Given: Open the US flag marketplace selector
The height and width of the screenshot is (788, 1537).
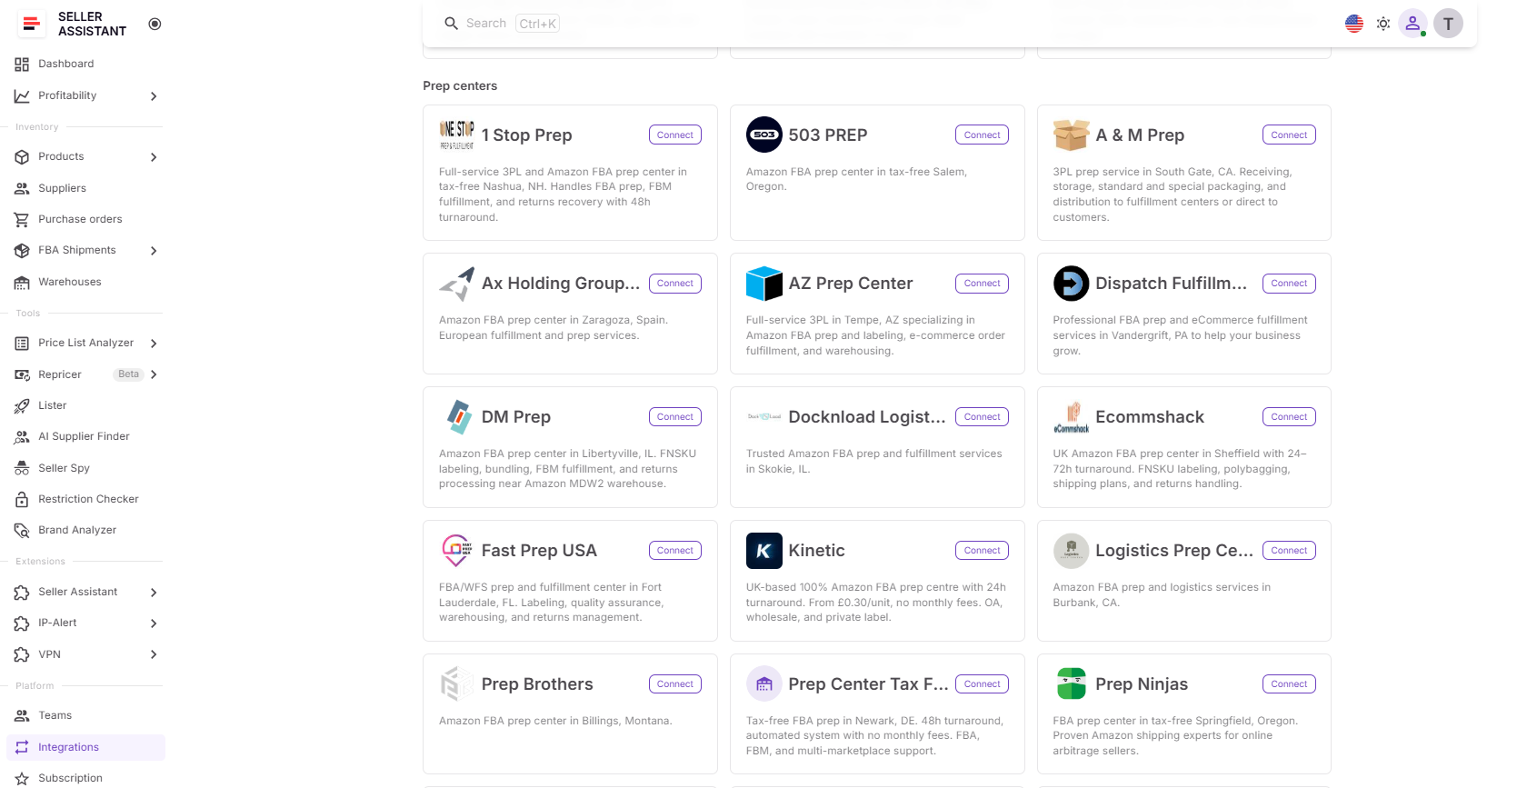Looking at the screenshot, I should pos(1354,24).
